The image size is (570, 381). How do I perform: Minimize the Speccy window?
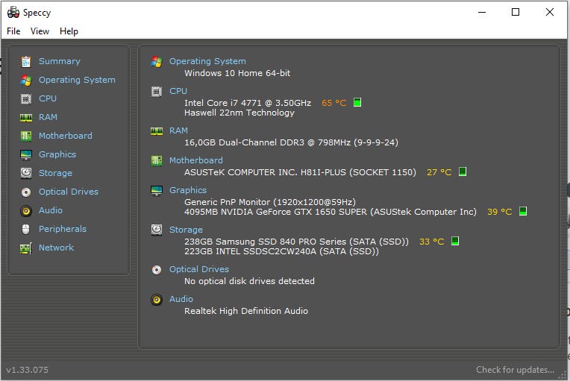pos(482,12)
